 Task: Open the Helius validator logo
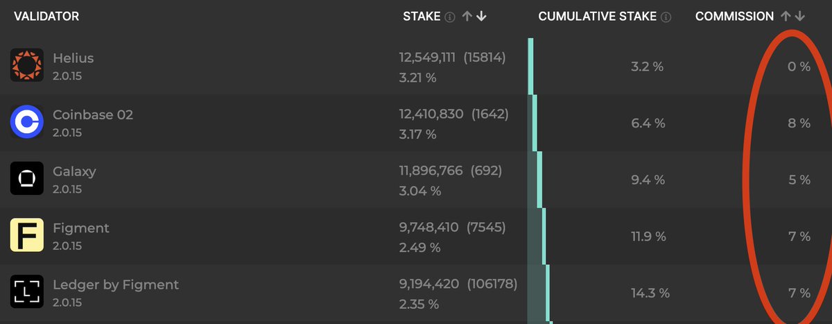pos(27,66)
